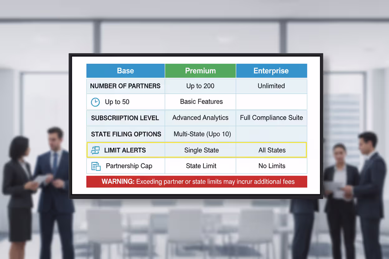Select Advanced Analytics under Premium
389x259 pixels.
pyautogui.click(x=200, y=118)
